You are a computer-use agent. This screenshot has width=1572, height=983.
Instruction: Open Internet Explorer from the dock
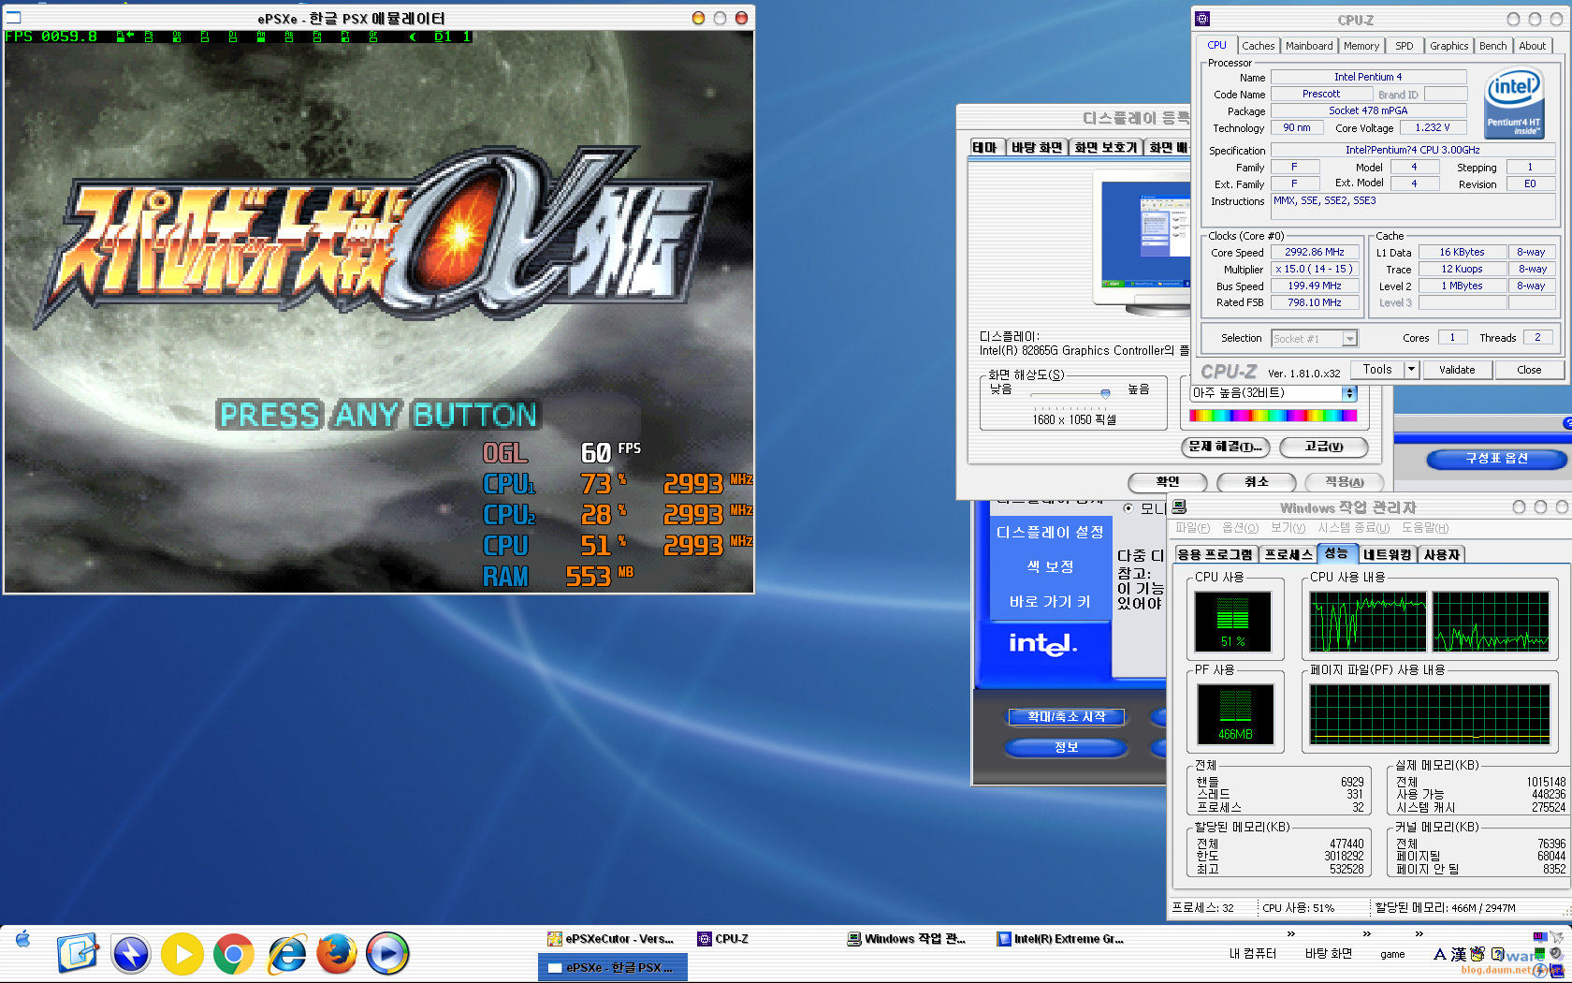point(286,954)
